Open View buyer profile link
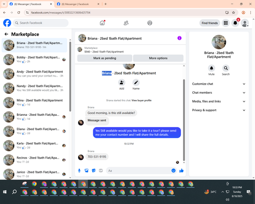The height and width of the screenshot is (204, 255). (x=141, y=100)
